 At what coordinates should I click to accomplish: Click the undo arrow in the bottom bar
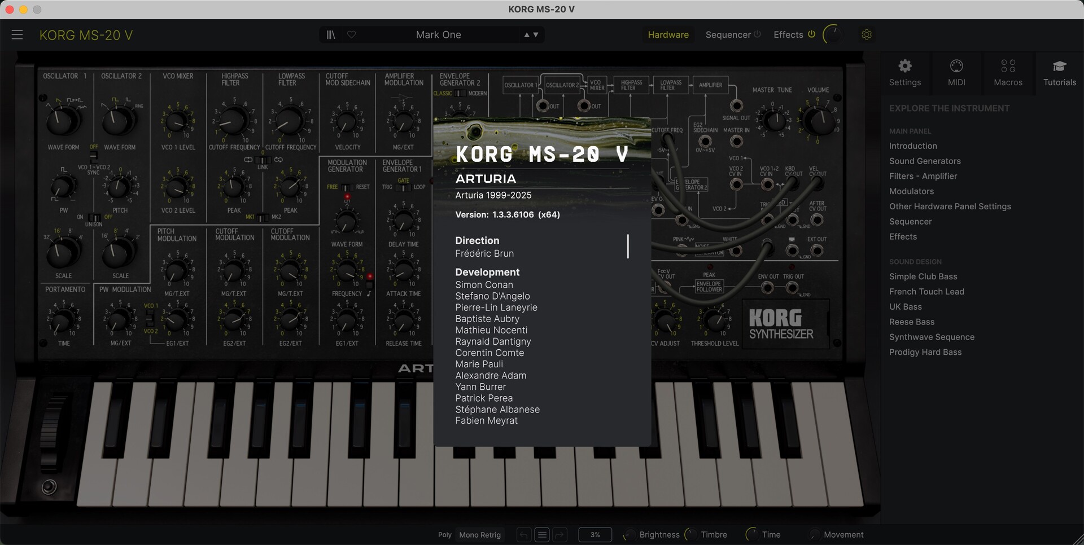click(524, 535)
